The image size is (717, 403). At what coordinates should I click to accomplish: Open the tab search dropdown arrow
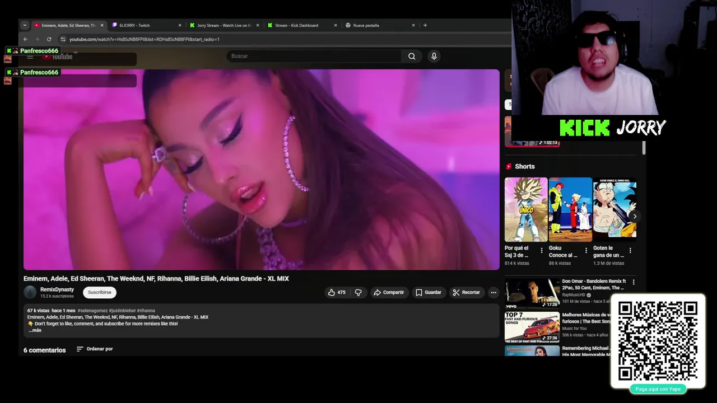[x=25, y=25]
